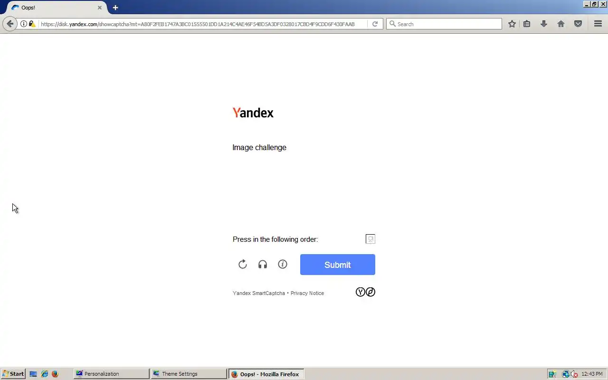Launch Internet Explorer from quick launch

tap(45, 374)
